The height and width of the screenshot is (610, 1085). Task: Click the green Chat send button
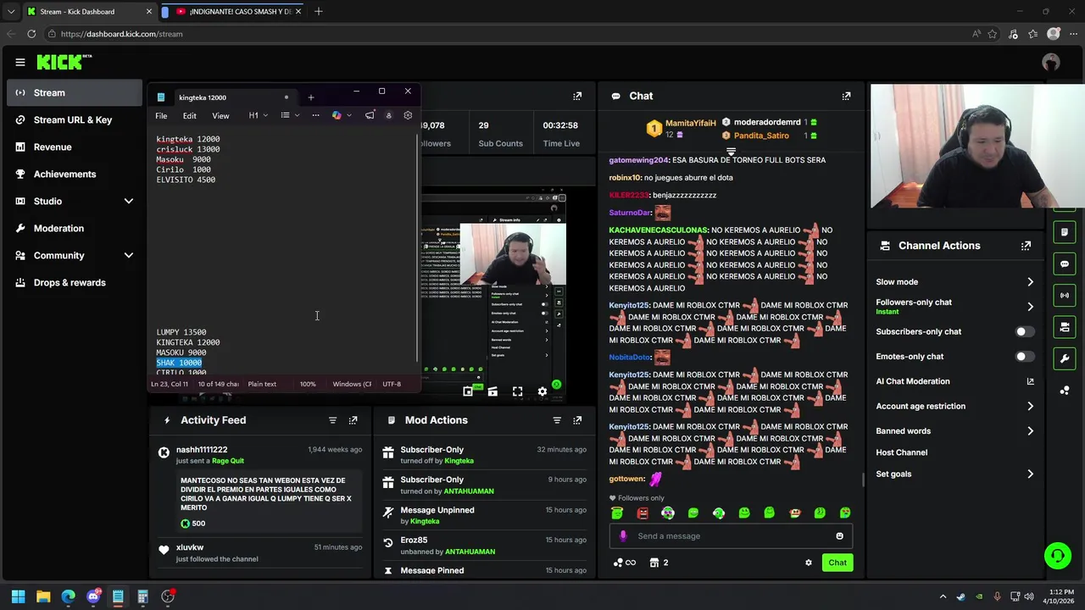[837, 563]
